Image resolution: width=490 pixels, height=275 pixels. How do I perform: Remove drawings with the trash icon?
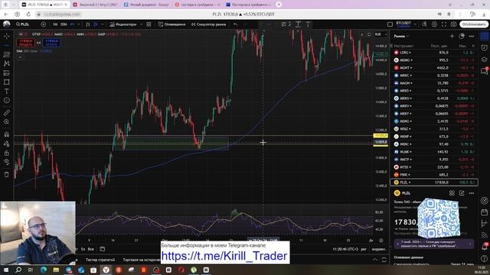point(7,175)
